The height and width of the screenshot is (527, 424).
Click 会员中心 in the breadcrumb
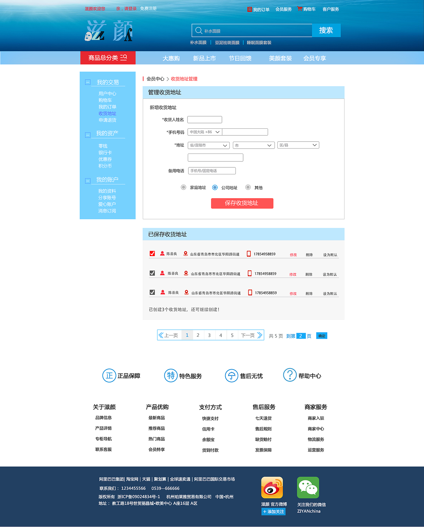click(155, 79)
